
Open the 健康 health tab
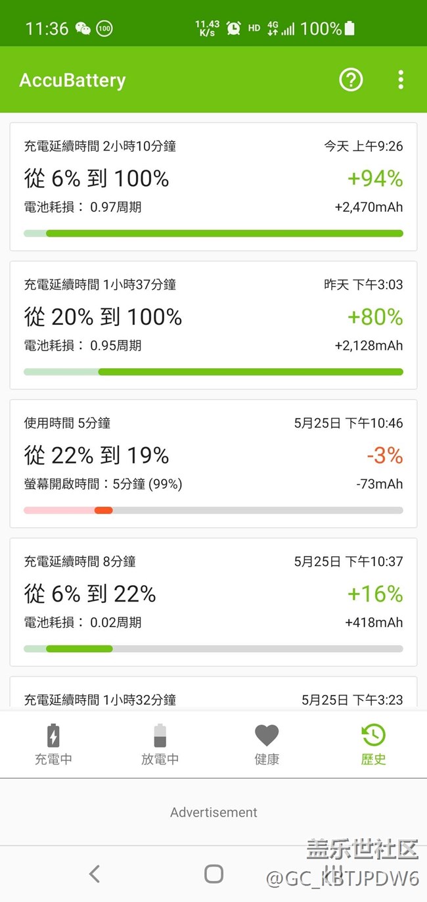tap(267, 744)
